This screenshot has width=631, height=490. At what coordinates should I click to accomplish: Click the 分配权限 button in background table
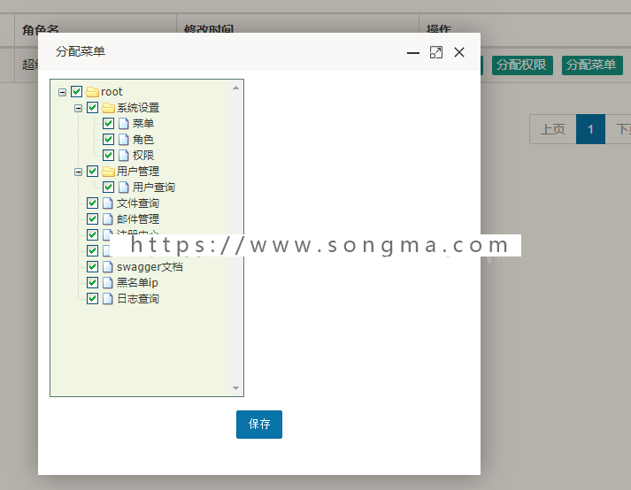tap(521, 65)
